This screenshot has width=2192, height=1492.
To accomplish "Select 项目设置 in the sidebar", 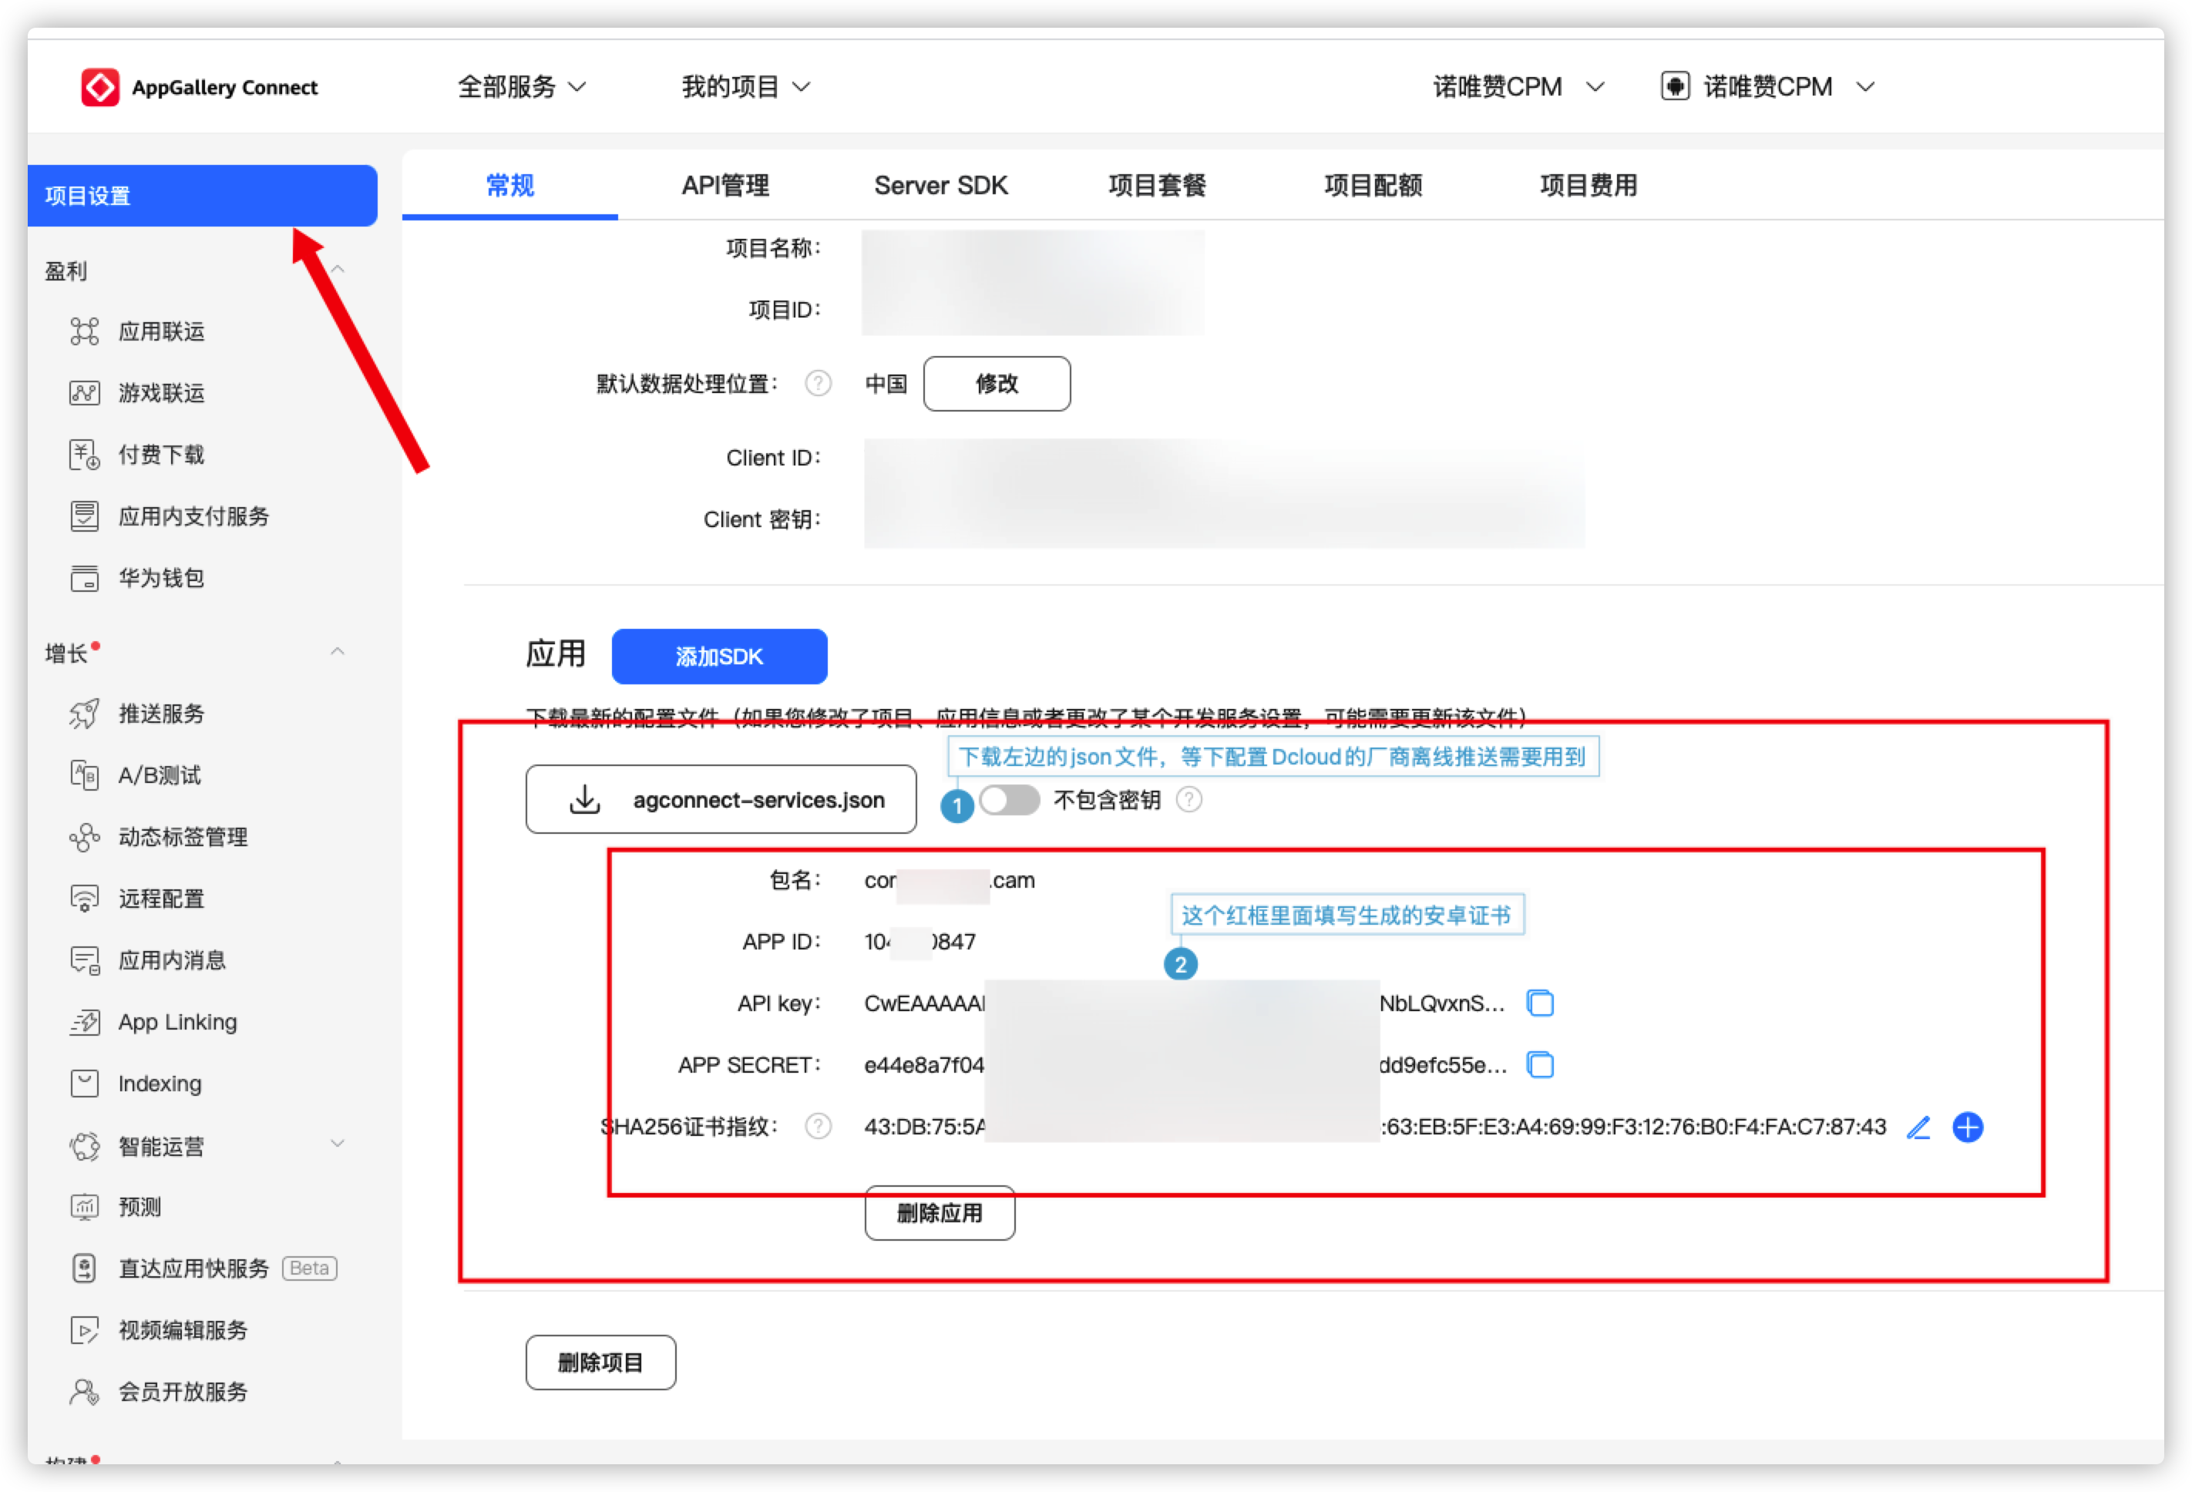I will tap(202, 195).
